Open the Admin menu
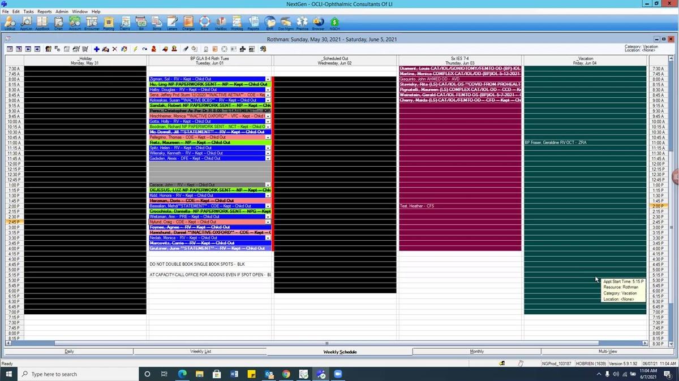679x381 pixels. (x=62, y=11)
